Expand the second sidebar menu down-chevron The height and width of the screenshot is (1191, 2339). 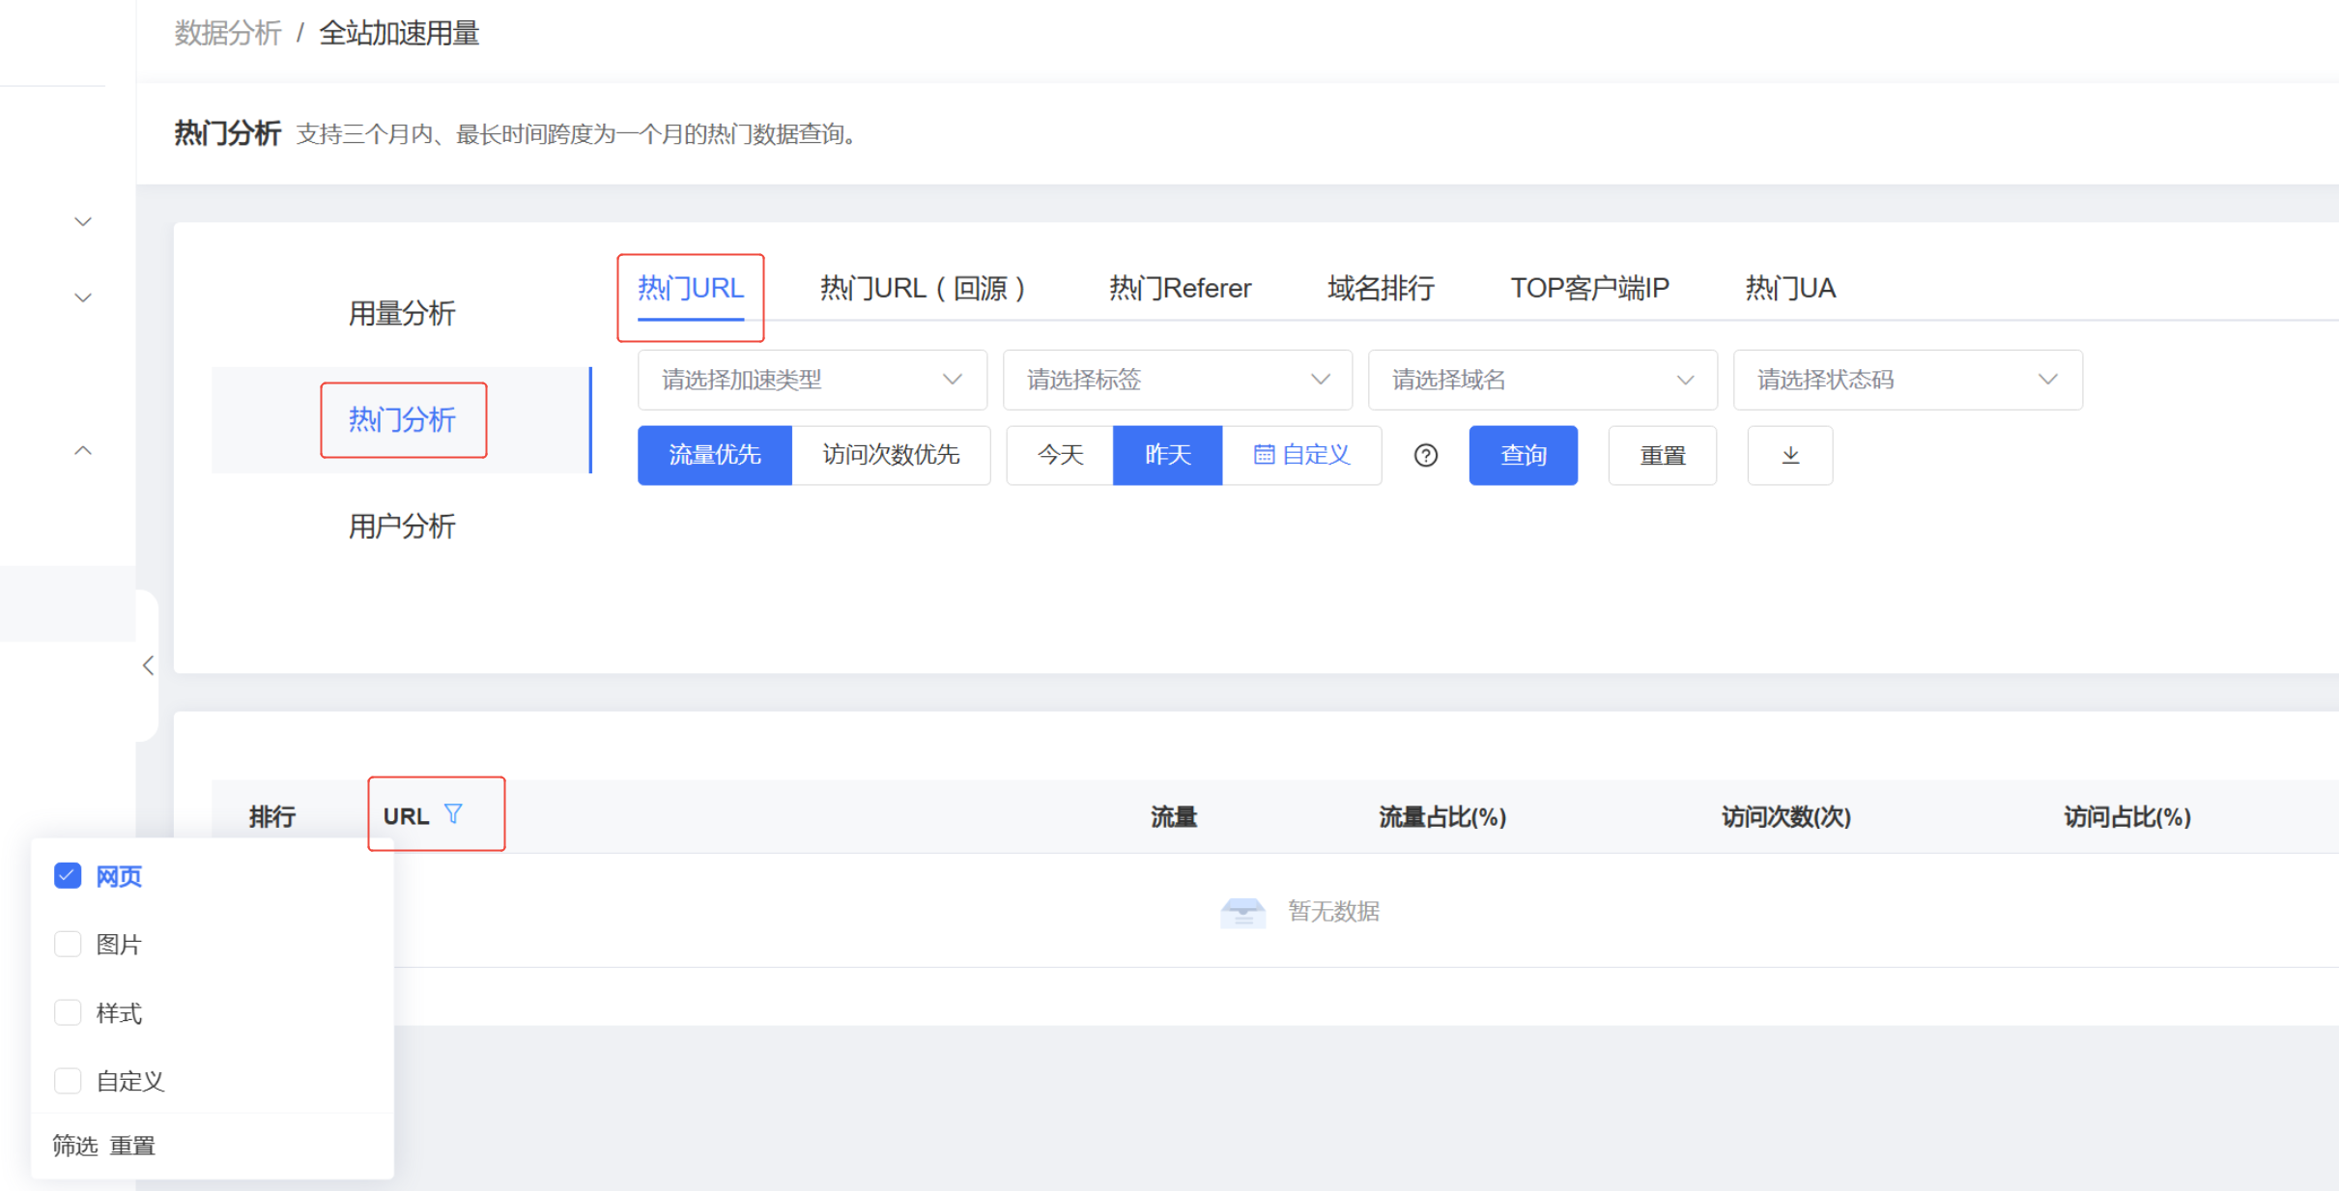coord(83,298)
